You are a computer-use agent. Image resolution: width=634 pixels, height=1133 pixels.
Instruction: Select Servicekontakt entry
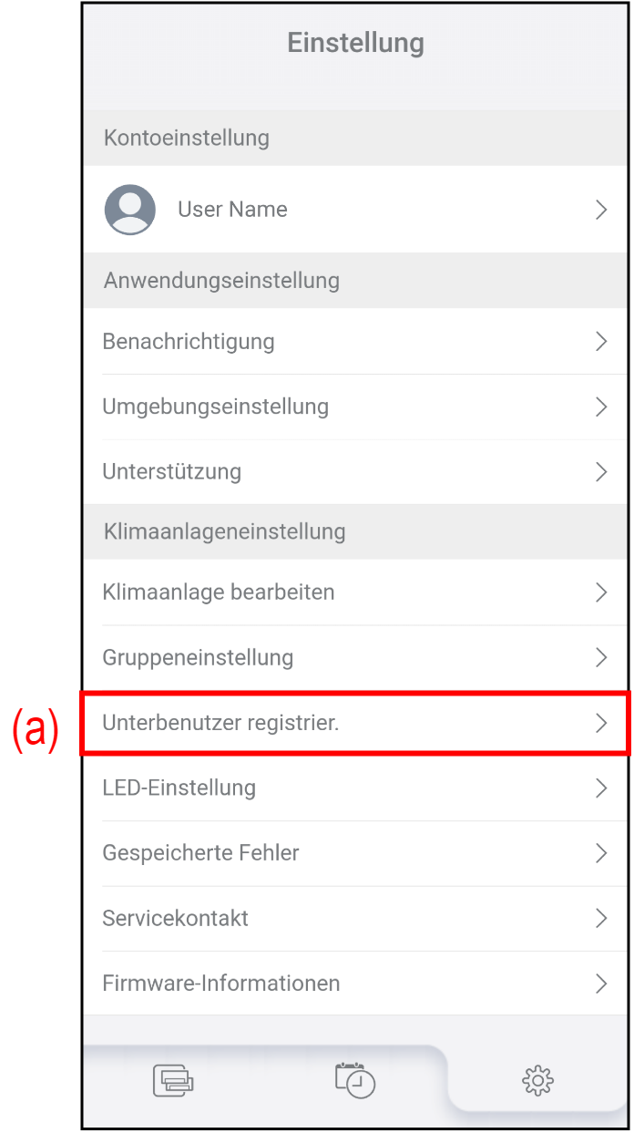176,918
